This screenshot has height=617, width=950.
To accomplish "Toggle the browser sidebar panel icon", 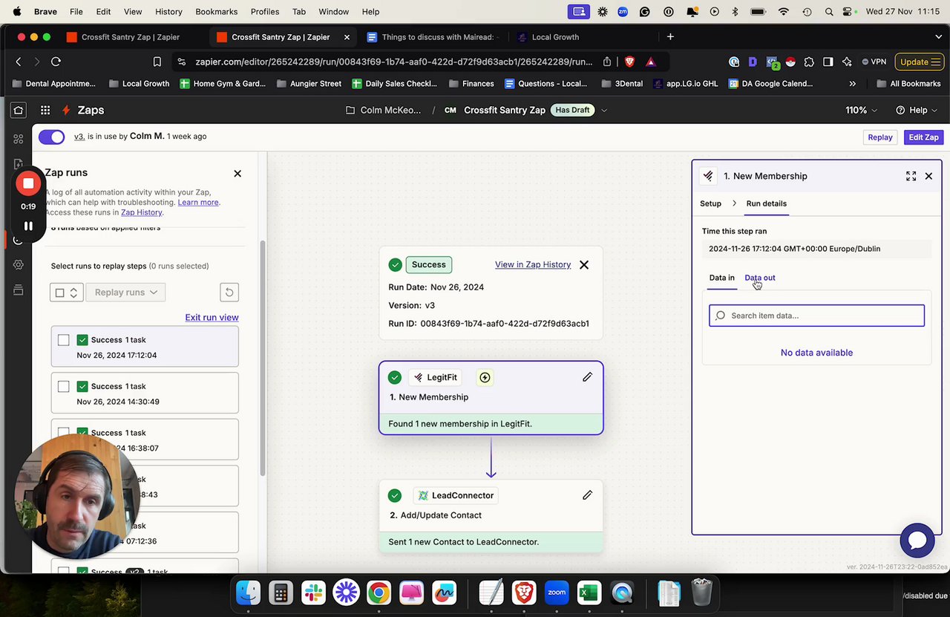I will pos(828,62).
